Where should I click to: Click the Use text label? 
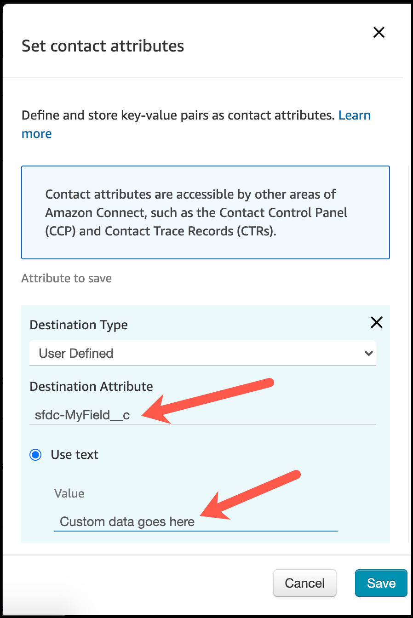point(75,455)
